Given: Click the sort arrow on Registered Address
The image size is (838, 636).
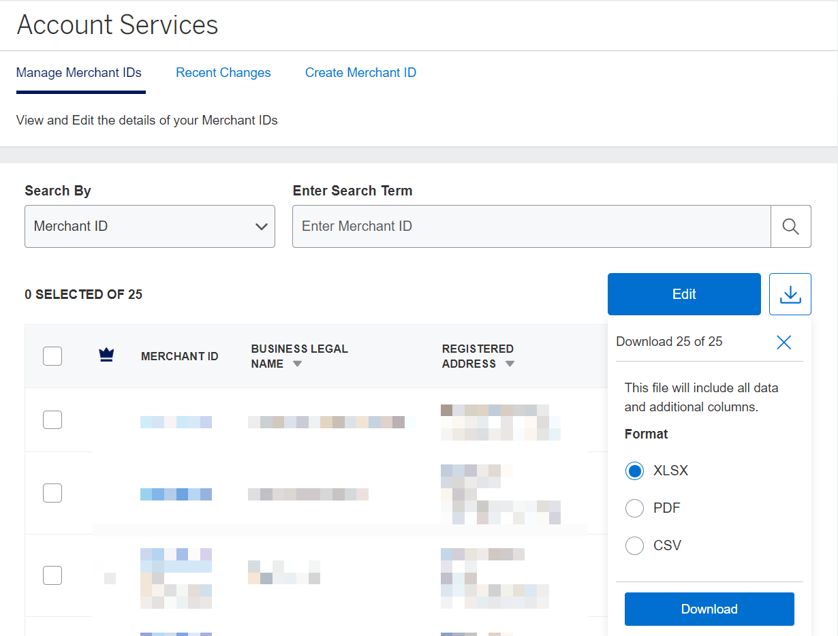Looking at the screenshot, I should (510, 364).
